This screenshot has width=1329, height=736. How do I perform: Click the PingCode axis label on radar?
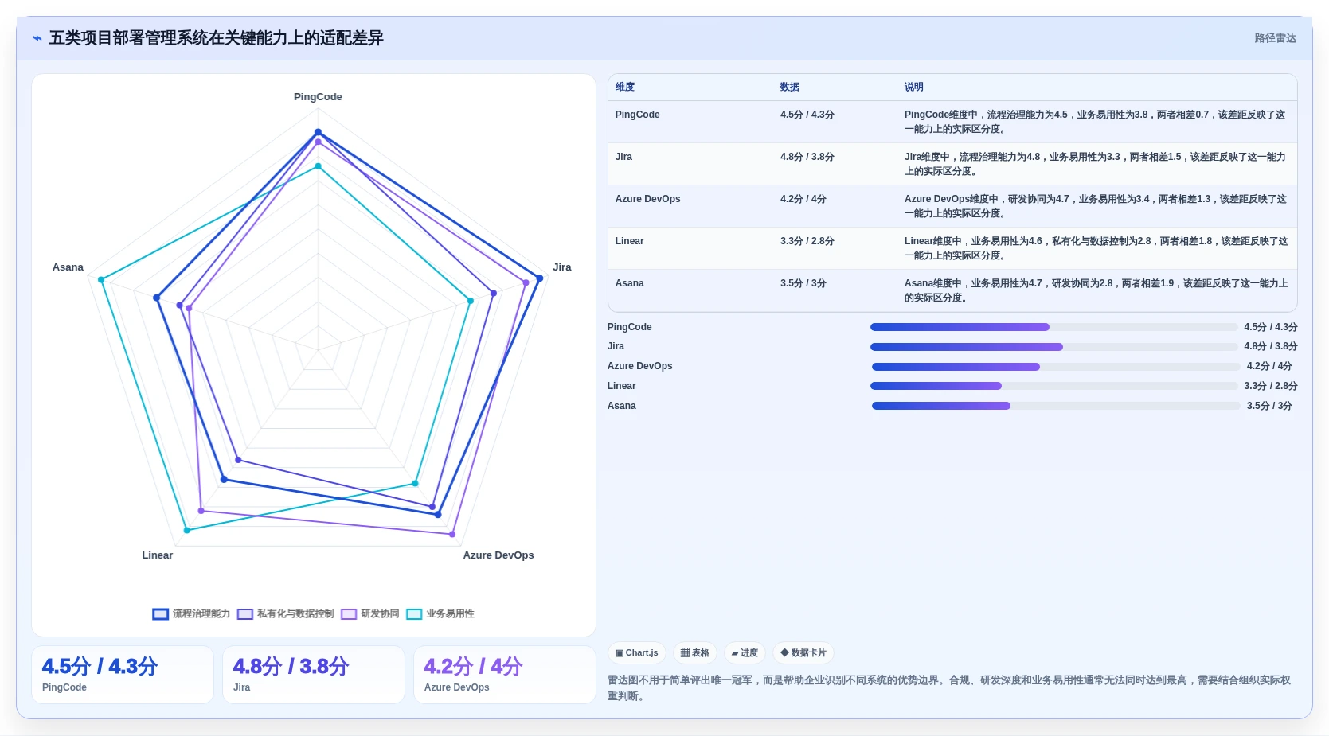tap(318, 97)
